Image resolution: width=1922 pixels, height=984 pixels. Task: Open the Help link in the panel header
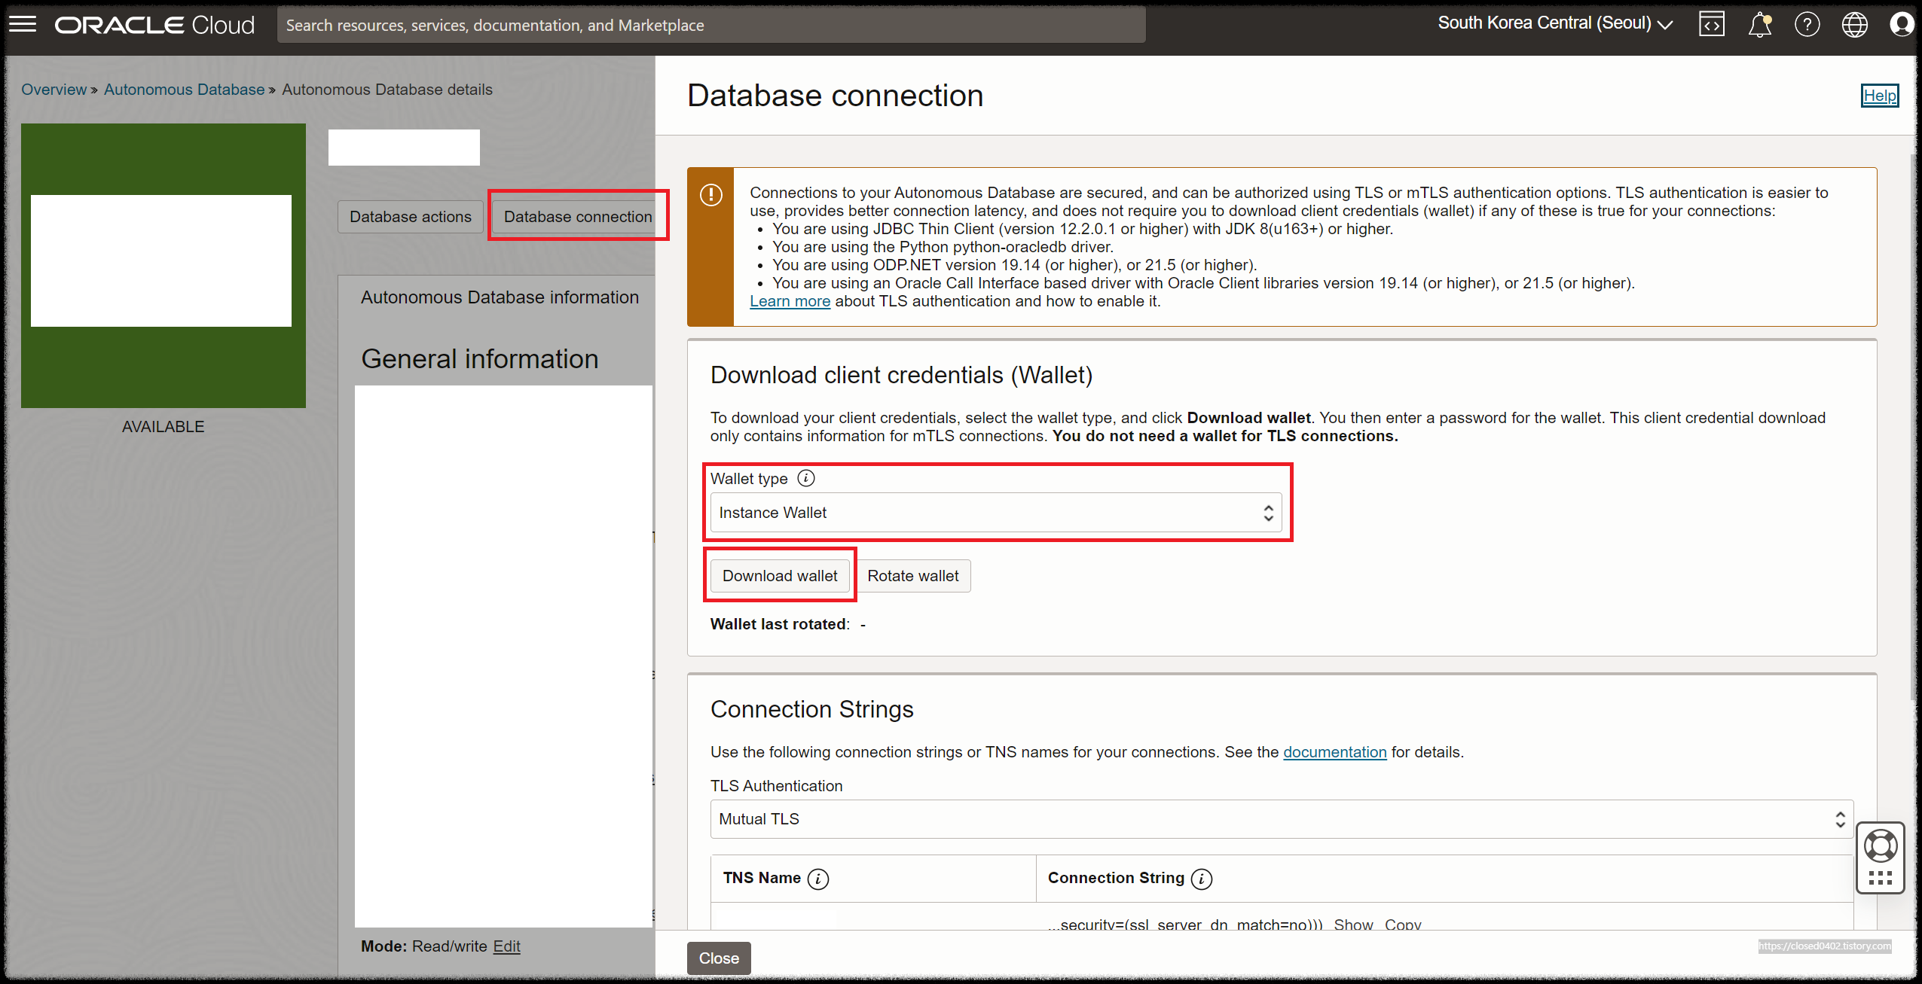[x=1879, y=96]
